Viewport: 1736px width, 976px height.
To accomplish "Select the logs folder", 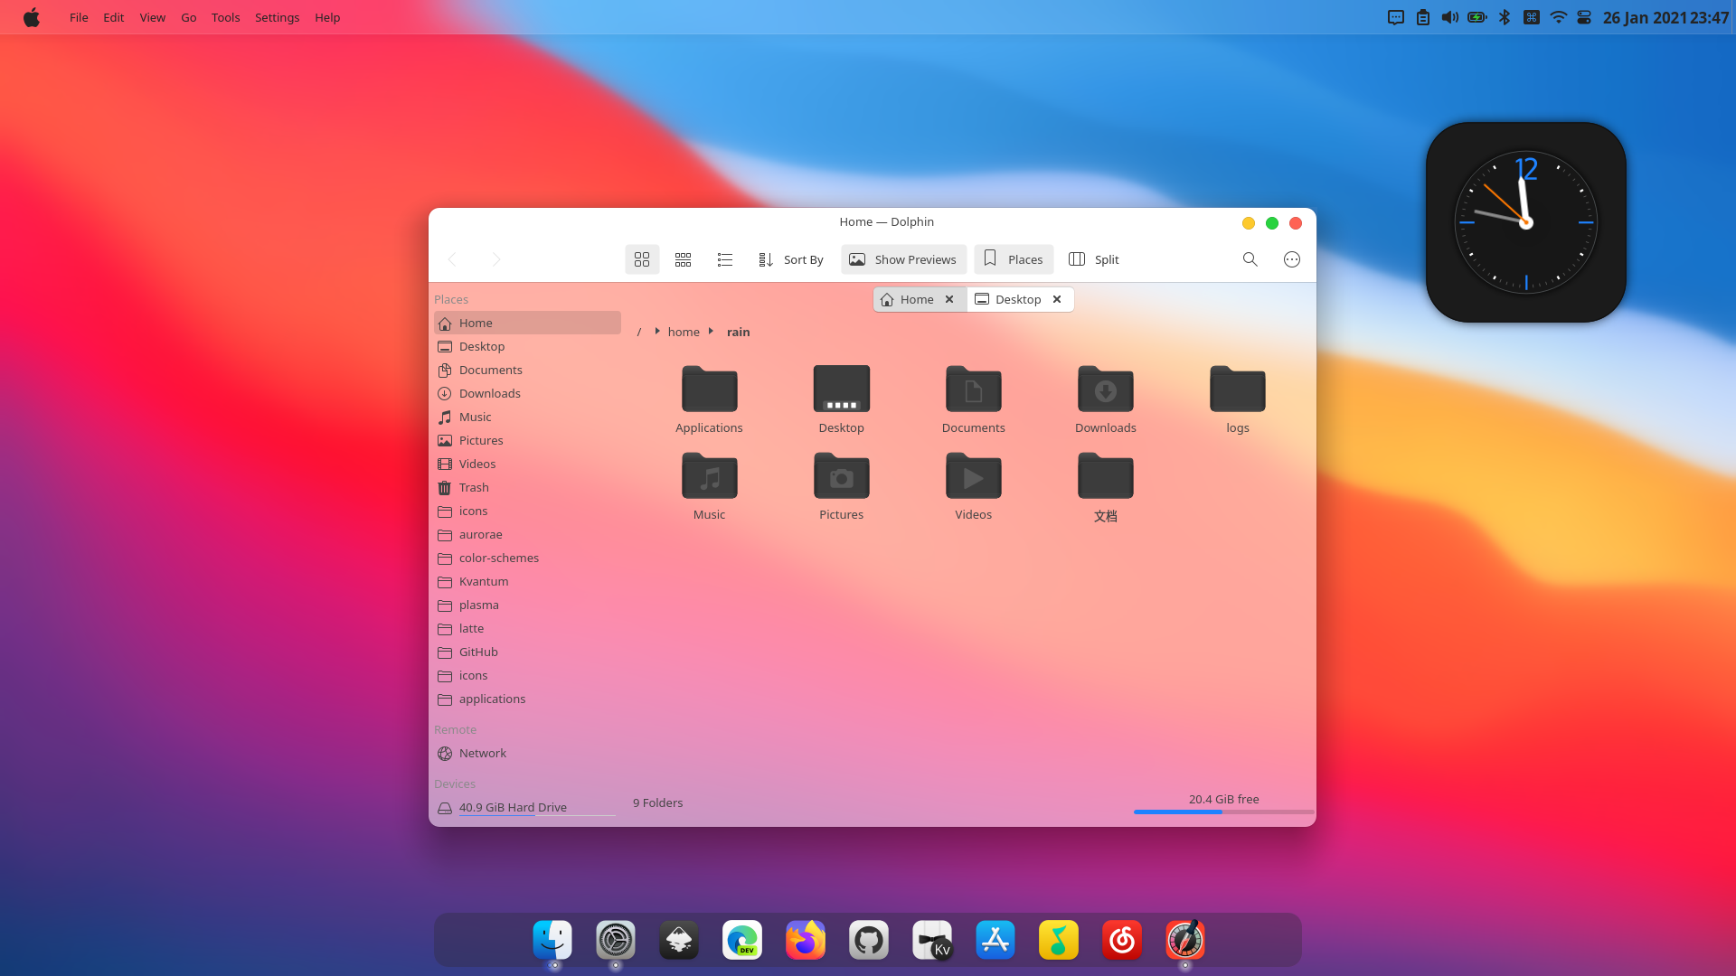I will point(1238,399).
